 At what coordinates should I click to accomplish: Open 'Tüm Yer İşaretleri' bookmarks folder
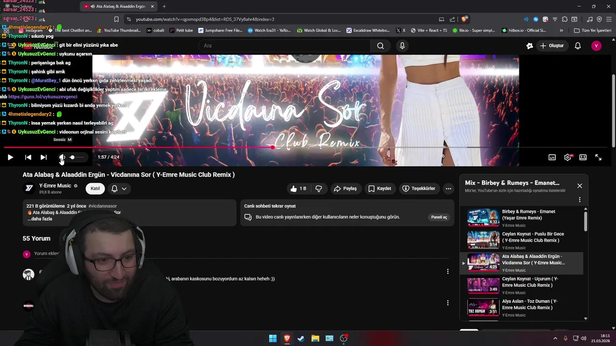point(592,30)
